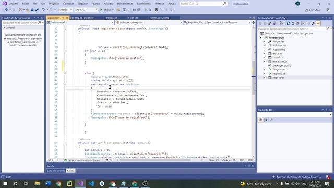The image size is (334, 188).
Task: Click Agregar al control de código fuente
Action: (x=297, y=177)
